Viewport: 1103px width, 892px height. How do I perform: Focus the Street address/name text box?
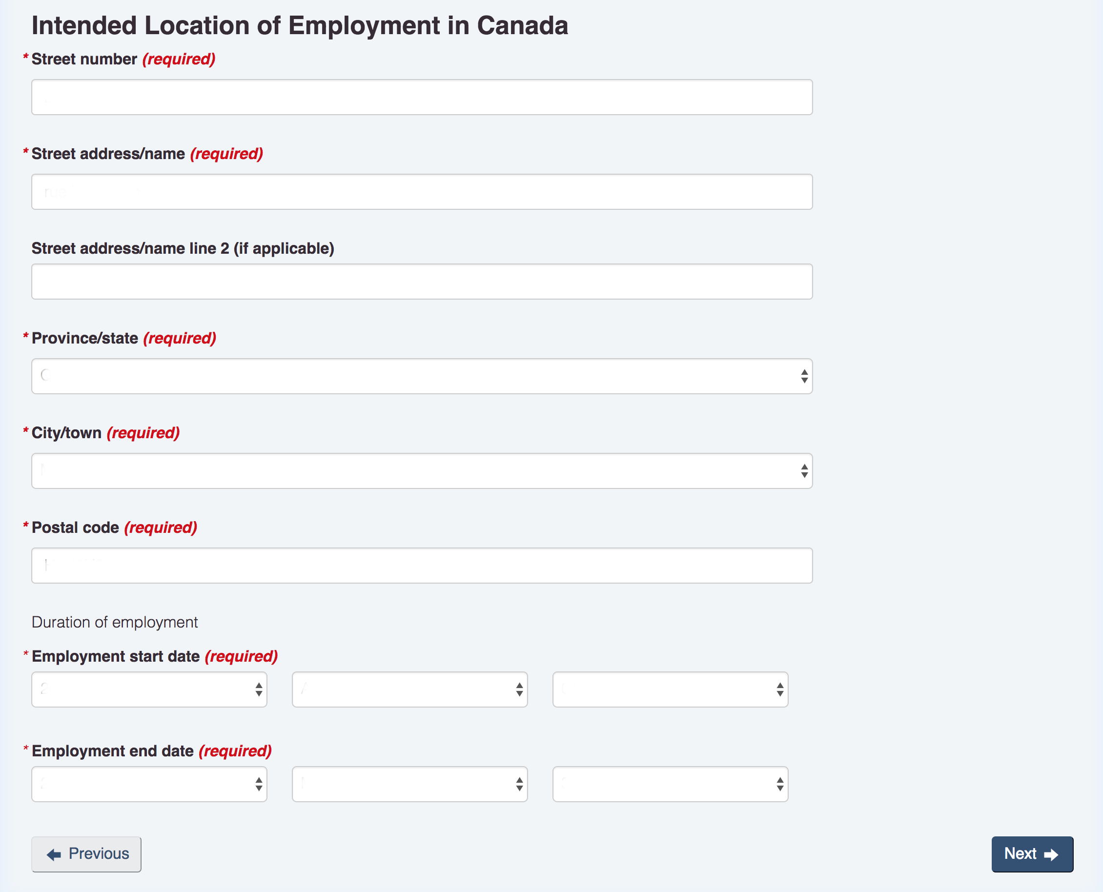pyautogui.click(x=422, y=192)
